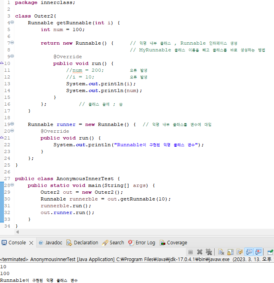Click println(num) statement on line 14

(104, 90)
